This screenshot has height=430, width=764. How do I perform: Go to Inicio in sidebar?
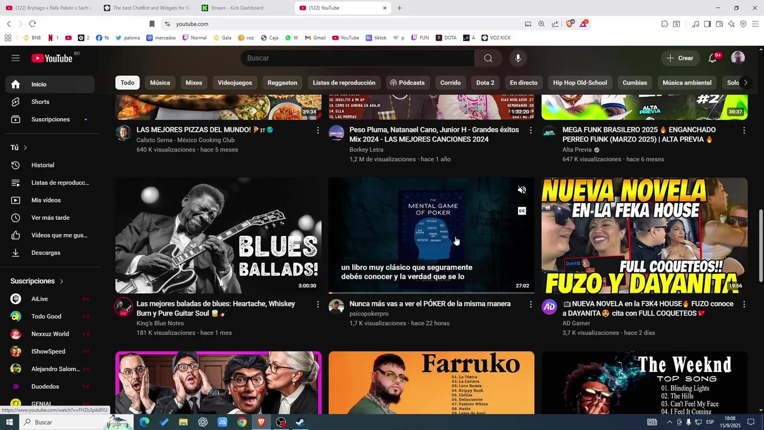50,84
